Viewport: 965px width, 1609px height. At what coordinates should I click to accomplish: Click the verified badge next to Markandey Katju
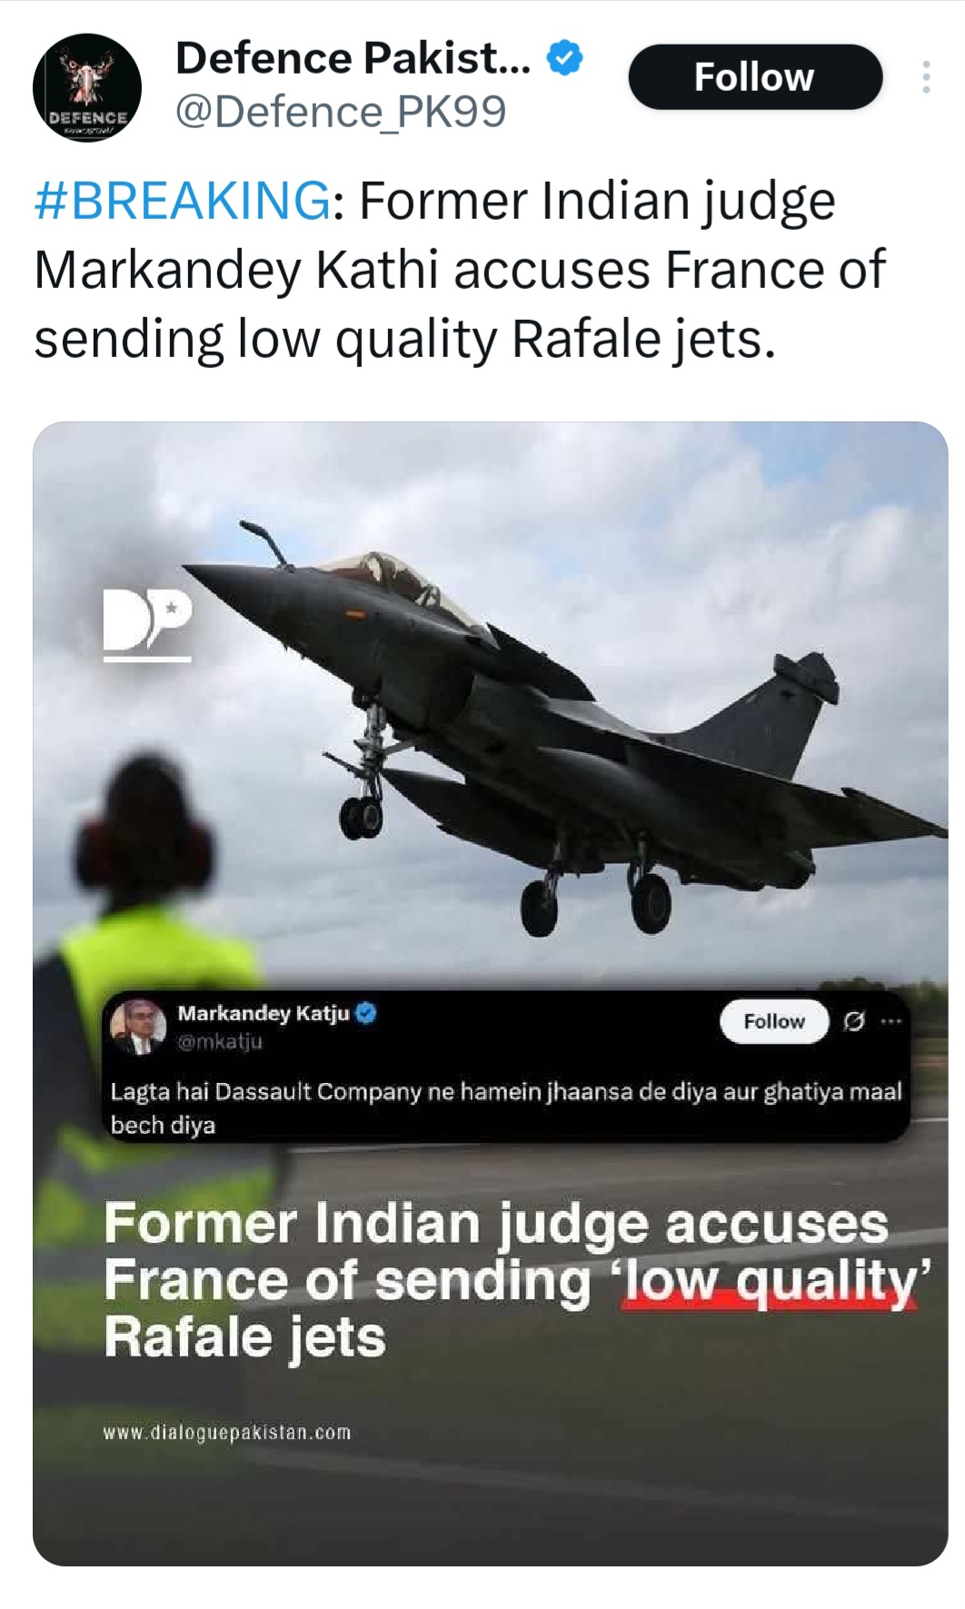[366, 1013]
